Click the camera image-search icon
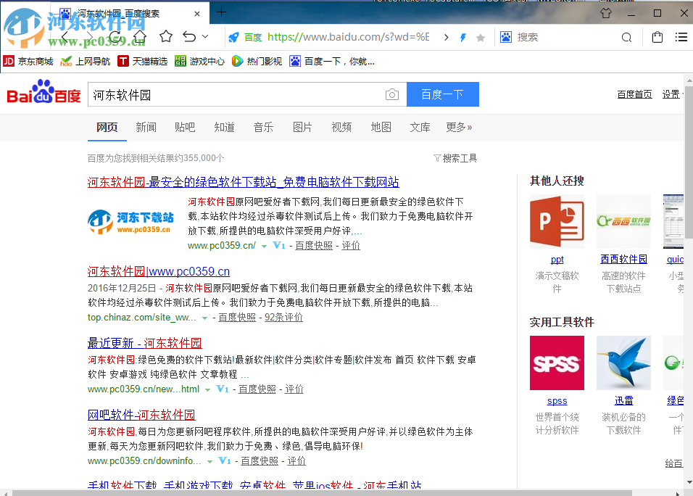 391,94
